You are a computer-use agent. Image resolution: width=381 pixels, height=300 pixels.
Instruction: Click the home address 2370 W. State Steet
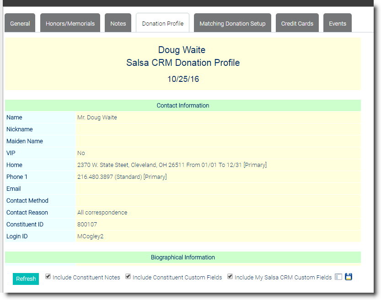(x=172, y=165)
